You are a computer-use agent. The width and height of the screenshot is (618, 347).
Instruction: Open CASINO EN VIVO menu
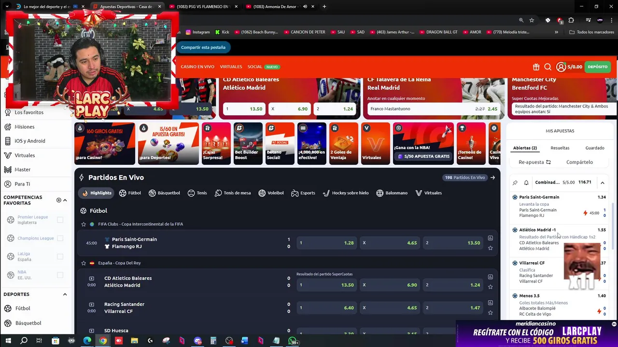pyautogui.click(x=197, y=67)
